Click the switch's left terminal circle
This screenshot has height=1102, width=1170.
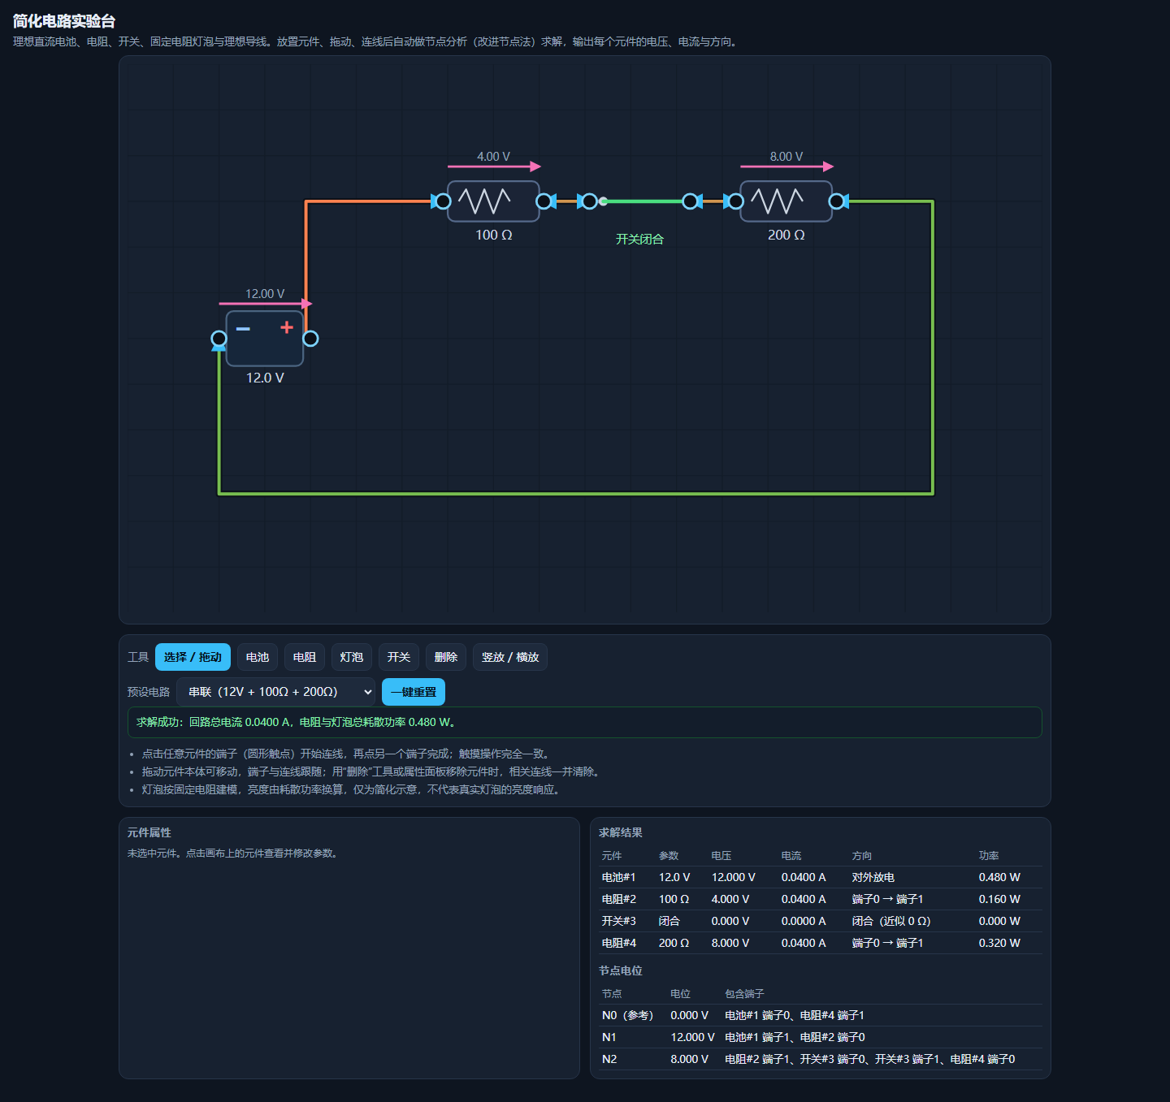point(589,201)
